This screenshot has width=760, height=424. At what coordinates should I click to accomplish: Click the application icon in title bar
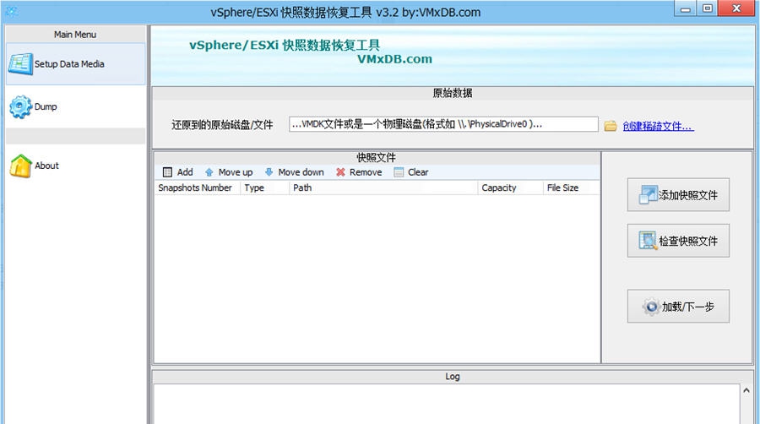coord(12,12)
